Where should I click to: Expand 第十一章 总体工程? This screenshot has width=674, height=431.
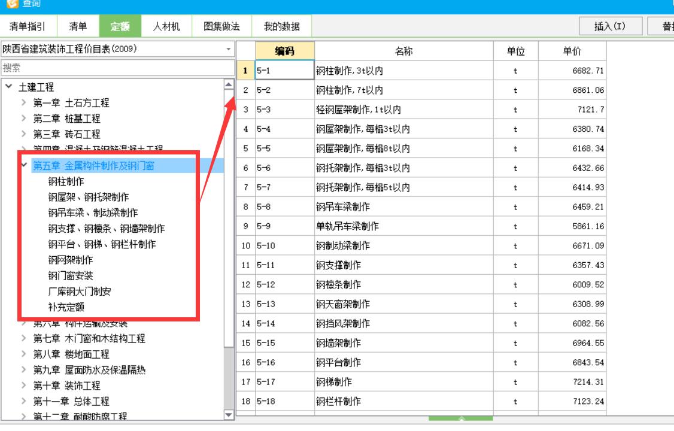point(24,401)
